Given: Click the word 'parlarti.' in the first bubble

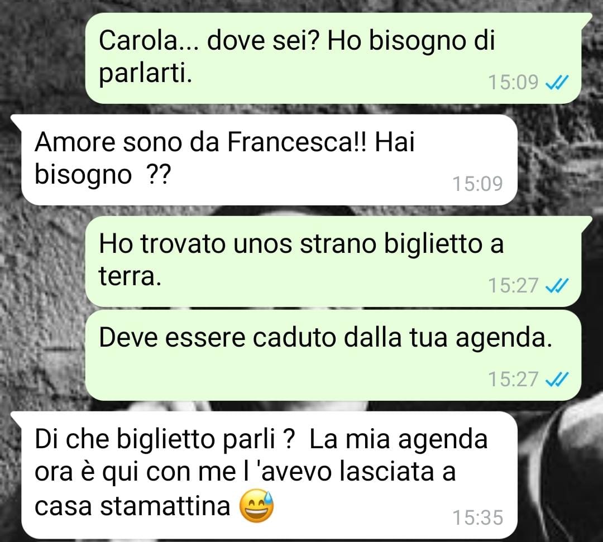Looking at the screenshot, I should 145,74.
